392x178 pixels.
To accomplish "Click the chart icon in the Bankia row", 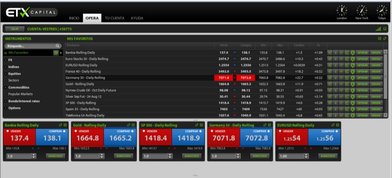I will click(x=346, y=53).
